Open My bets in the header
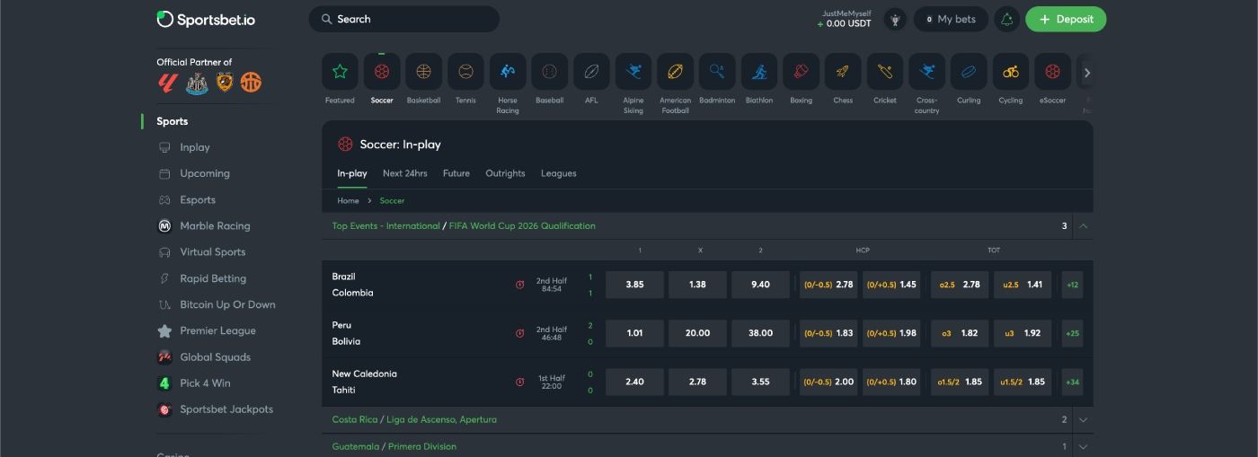Viewport: 1258px width, 457px height. point(951,19)
